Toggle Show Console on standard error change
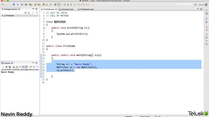Screen dimensions: 209x117 point(26,67)
